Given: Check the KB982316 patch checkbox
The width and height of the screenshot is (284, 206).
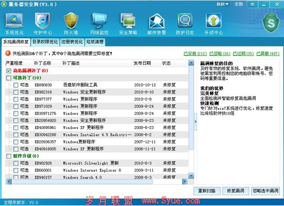Looking at the screenshot, I should tap(16, 92).
